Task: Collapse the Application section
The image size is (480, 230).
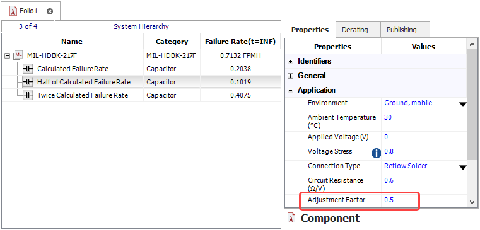Action: tap(291, 90)
